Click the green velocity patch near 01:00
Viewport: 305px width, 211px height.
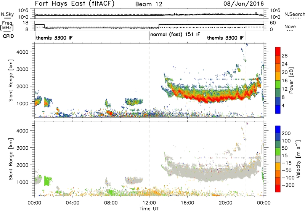pos(47,181)
